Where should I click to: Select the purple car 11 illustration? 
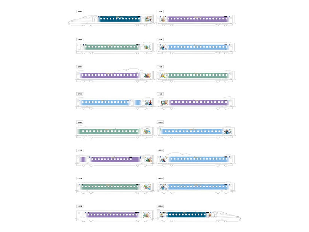pyautogui.click(x=115, y=160)
